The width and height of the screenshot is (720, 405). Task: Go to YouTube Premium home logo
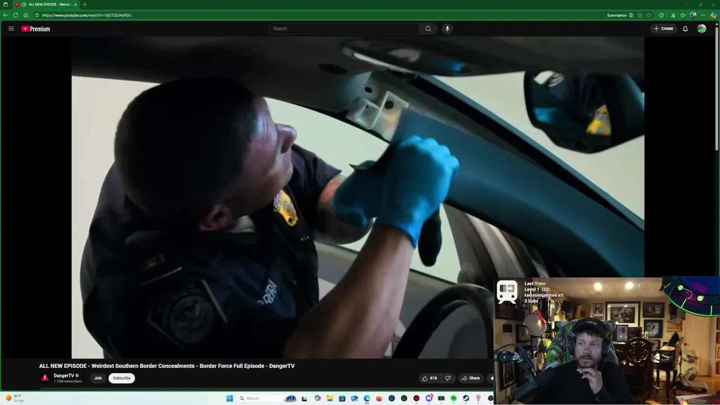(36, 29)
